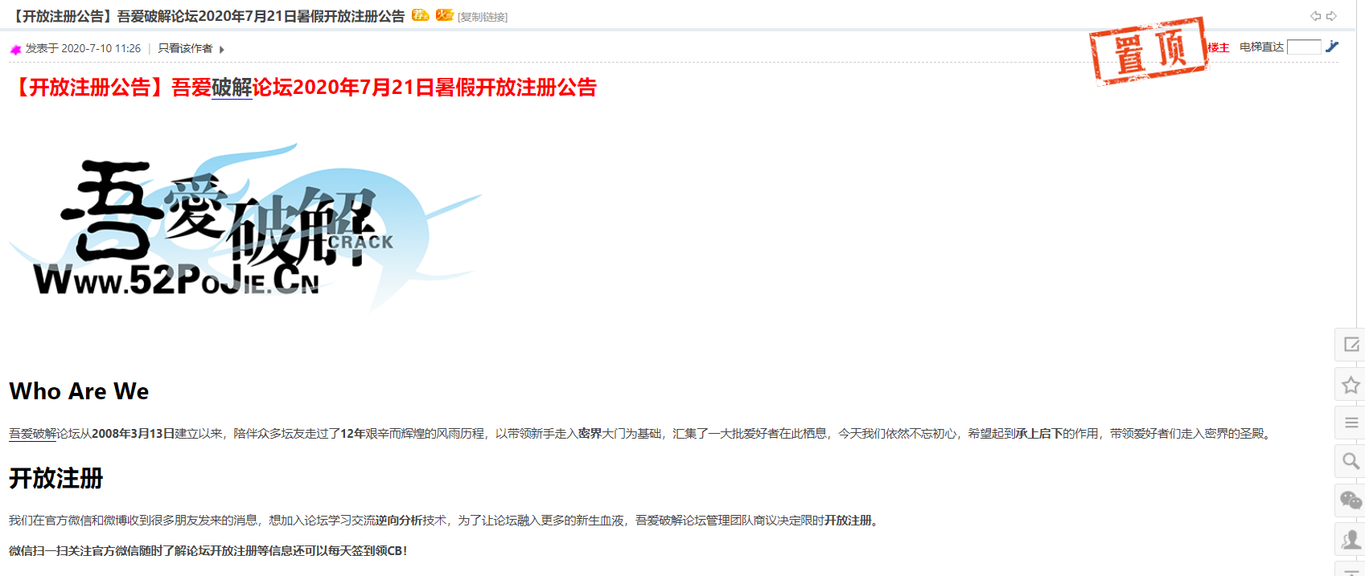Viewport: 1365px width, 576px height.
Task: Click the red 楼主 floor label
Action: coord(1219,47)
